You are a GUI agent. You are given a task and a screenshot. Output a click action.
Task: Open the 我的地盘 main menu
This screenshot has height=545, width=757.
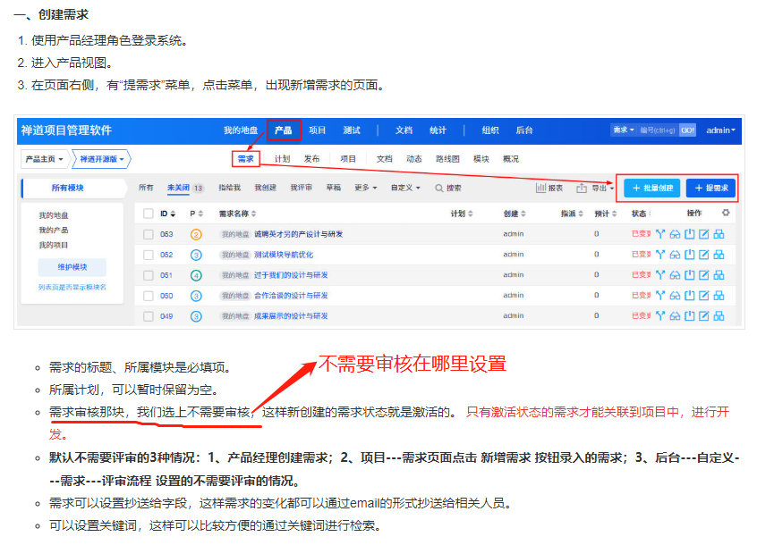coord(241,130)
